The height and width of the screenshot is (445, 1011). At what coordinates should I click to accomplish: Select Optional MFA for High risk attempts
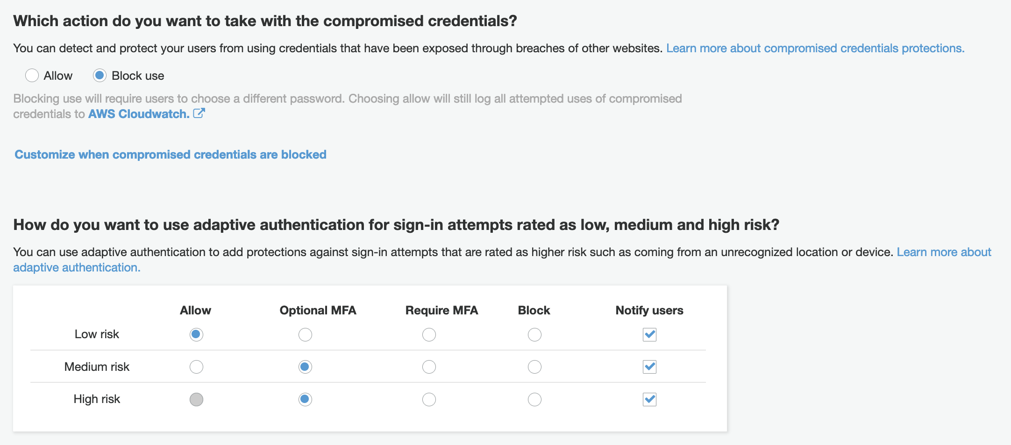305,399
